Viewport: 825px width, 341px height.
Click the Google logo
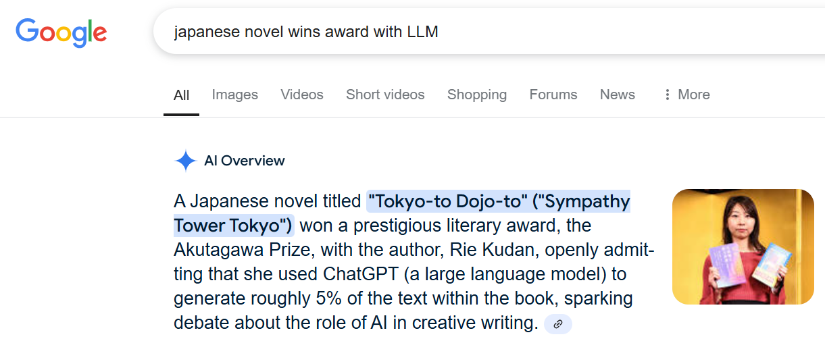[x=61, y=32]
